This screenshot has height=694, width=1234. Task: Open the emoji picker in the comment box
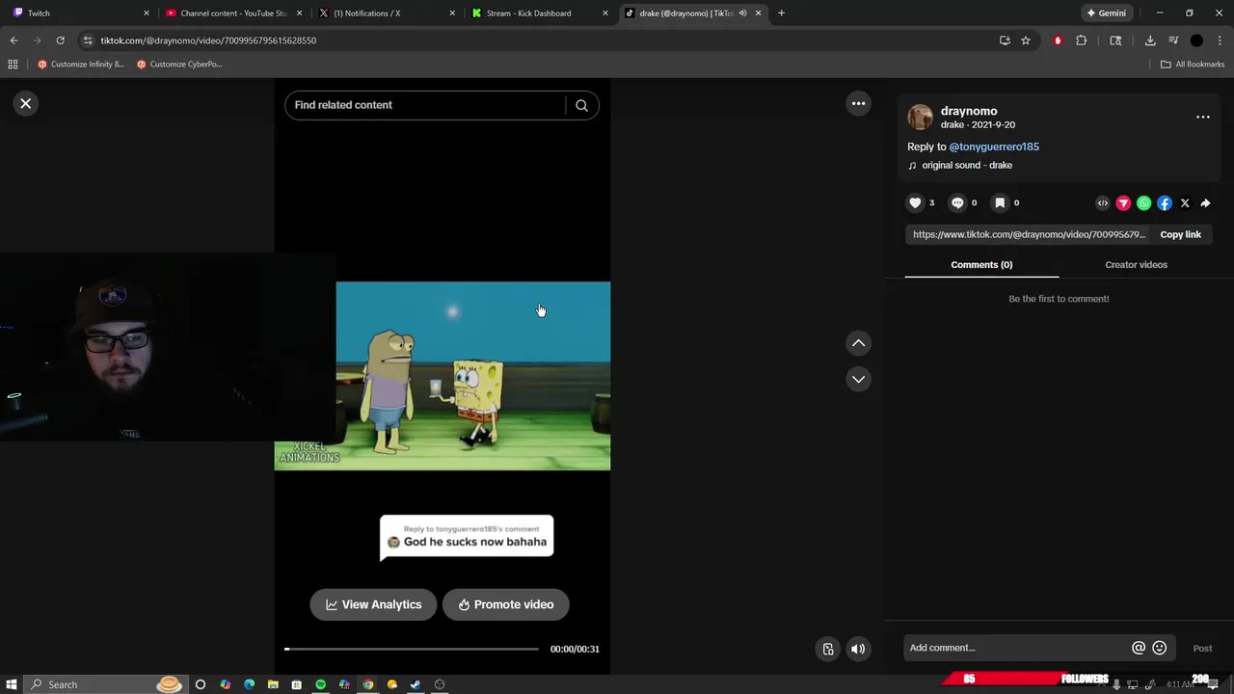click(x=1160, y=648)
